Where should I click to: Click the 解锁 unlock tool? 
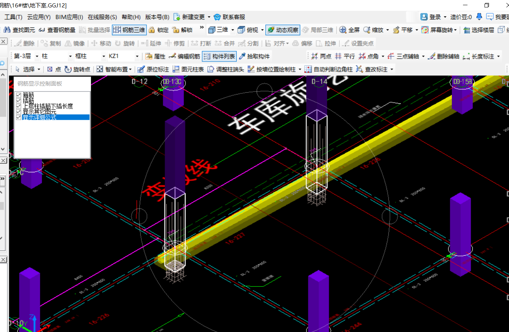[182, 30]
